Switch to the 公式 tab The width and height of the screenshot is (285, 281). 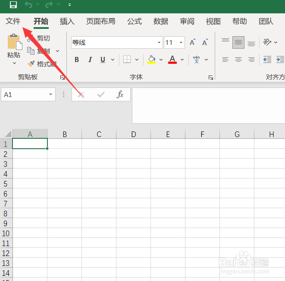pyautogui.click(x=135, y=21)
